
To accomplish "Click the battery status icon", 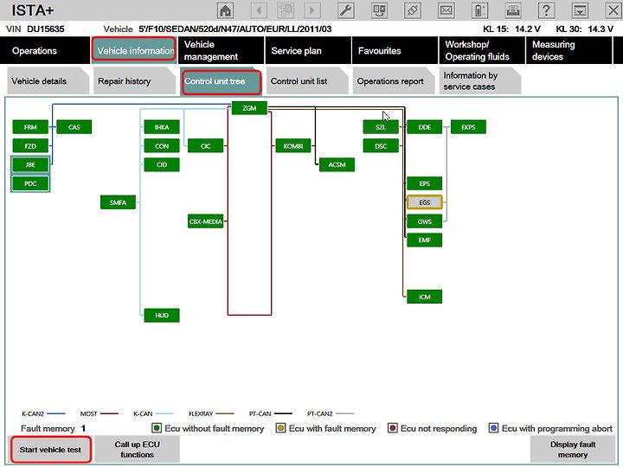I will coord(479,10).
